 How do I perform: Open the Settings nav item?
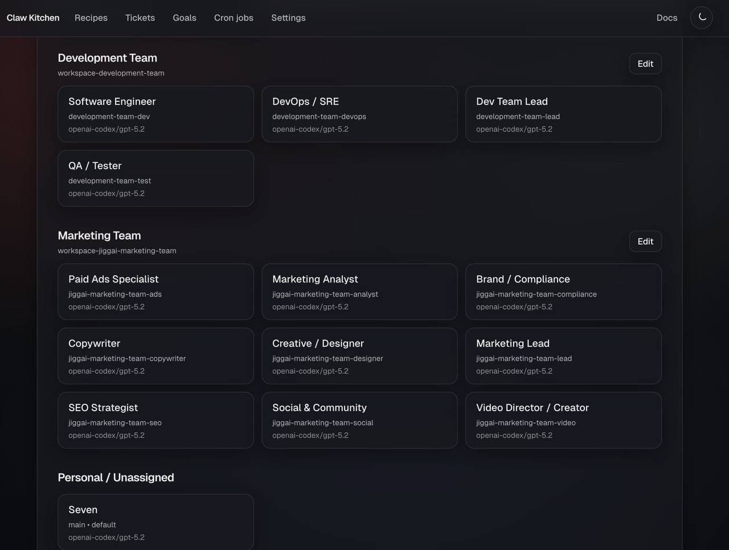[288, 18]
